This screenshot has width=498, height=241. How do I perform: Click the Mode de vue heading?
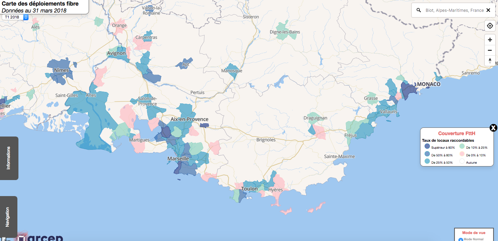click(x=473, y=233)
